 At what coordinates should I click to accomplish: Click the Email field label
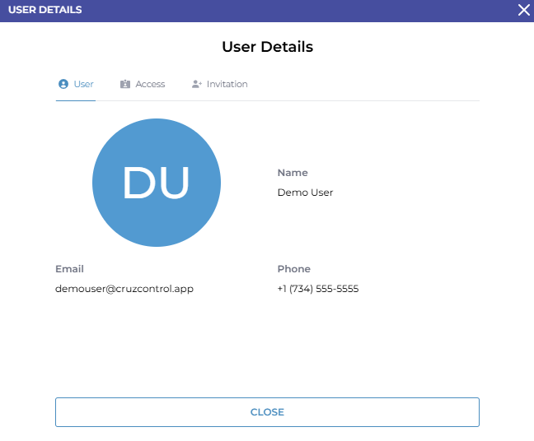pos(69,269)
